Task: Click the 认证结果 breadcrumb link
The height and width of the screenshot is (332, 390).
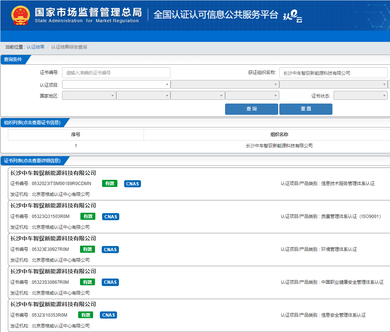Action: tap(36, 47)
